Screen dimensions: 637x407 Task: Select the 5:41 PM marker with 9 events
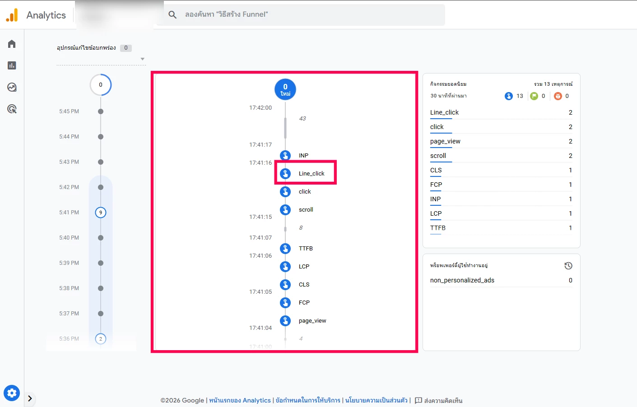pos(101,213)
